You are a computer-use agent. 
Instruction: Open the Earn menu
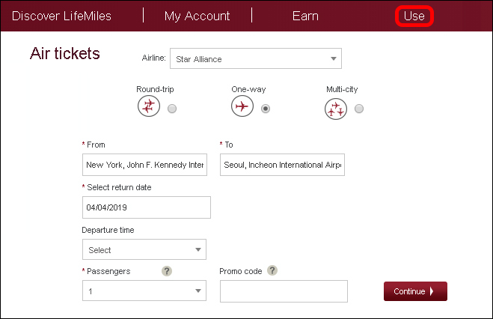click(x=305, y=16)
